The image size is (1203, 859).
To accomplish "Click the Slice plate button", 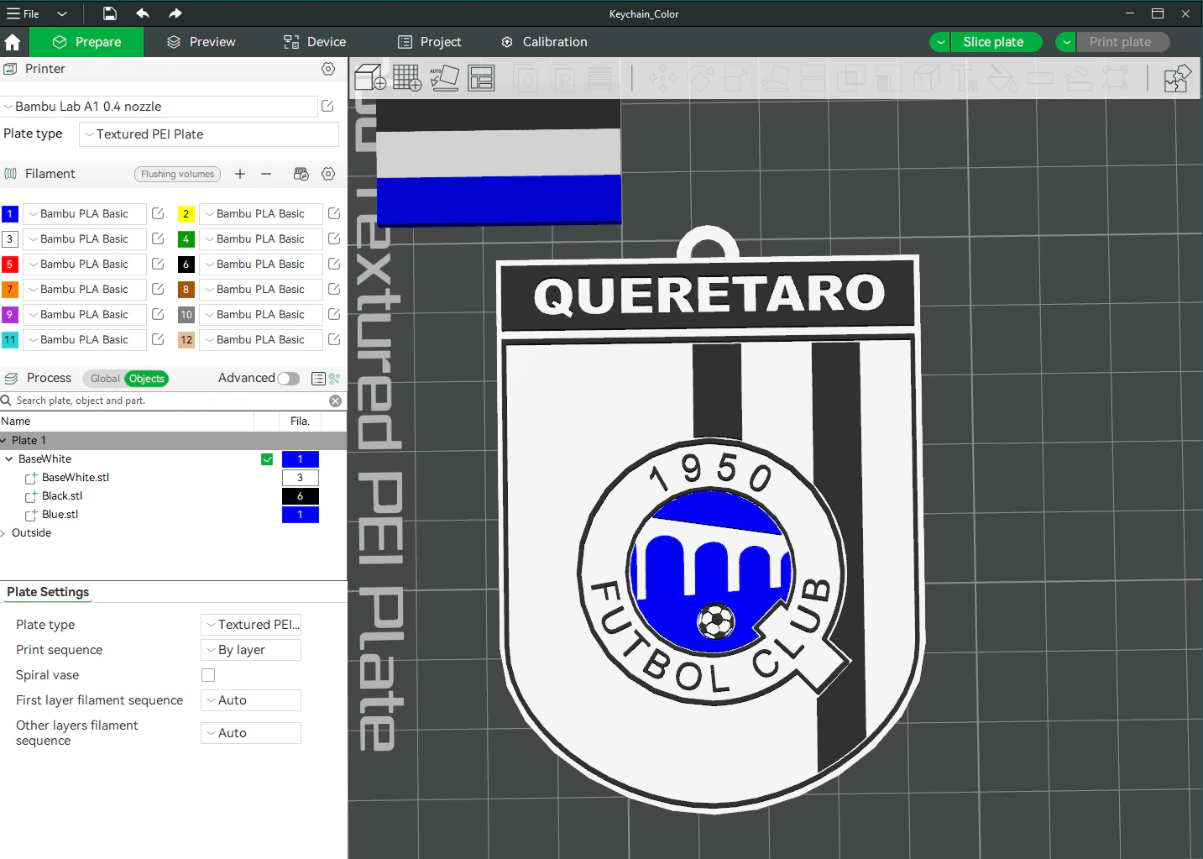I will click(995, 42).
